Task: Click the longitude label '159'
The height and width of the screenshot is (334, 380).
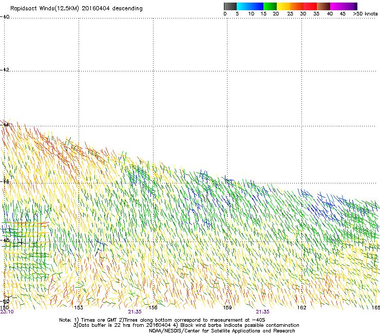Action: [x=227, y=308]
